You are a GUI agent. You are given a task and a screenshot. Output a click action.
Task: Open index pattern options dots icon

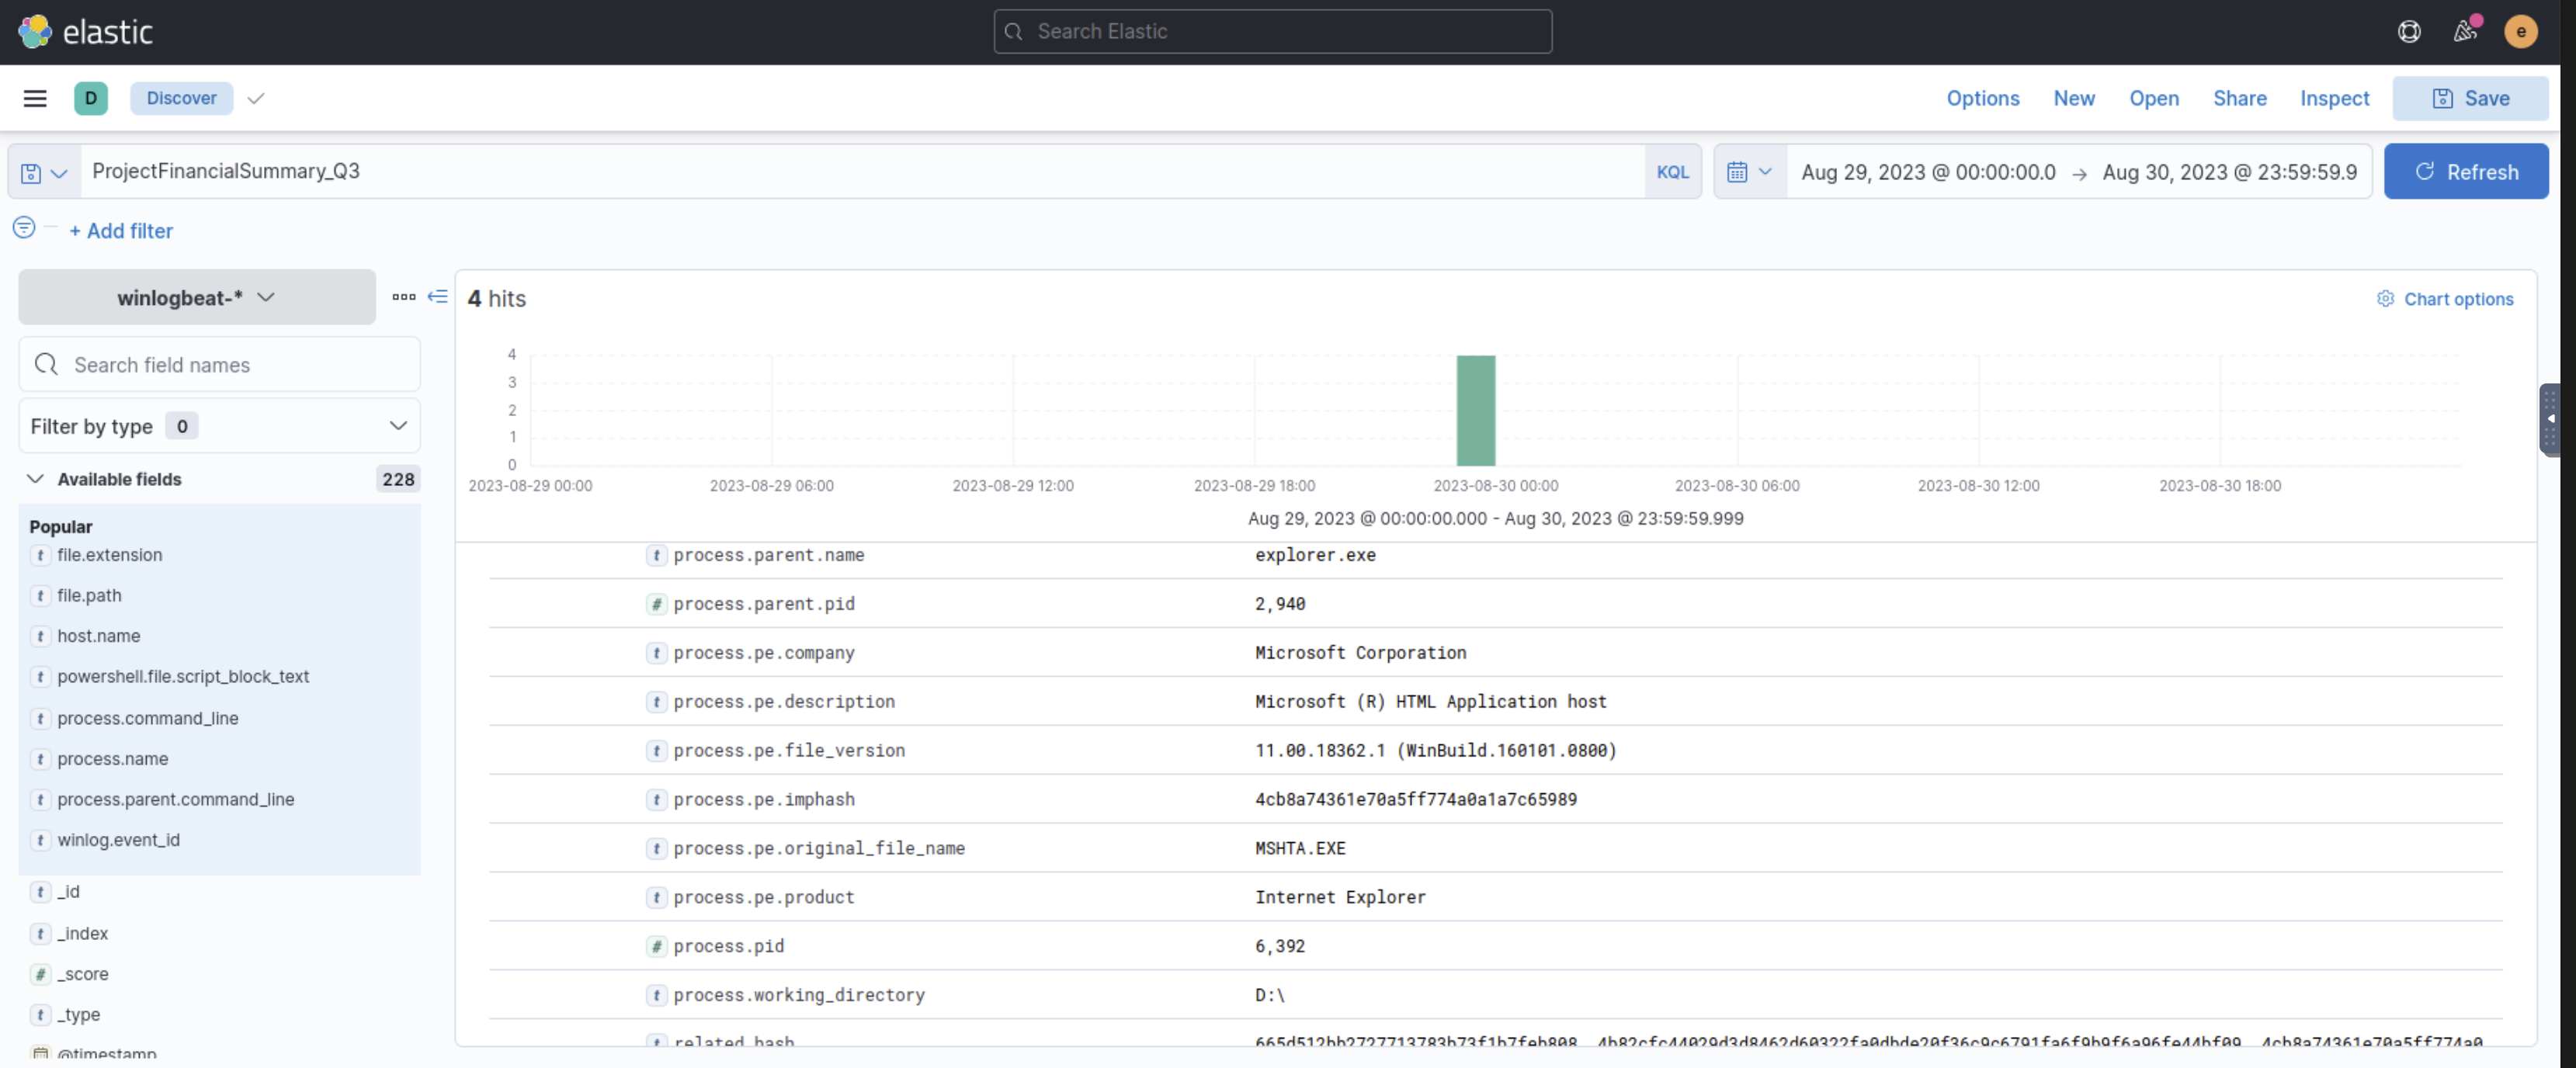(x=403, y=297)
